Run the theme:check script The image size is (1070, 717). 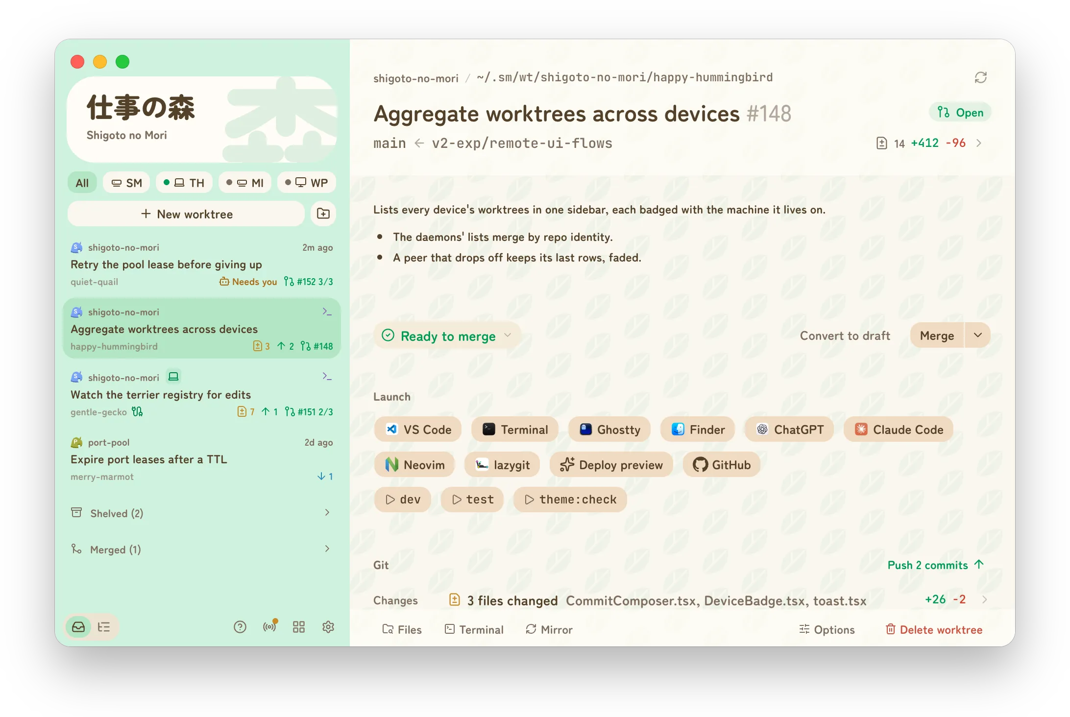570,499
